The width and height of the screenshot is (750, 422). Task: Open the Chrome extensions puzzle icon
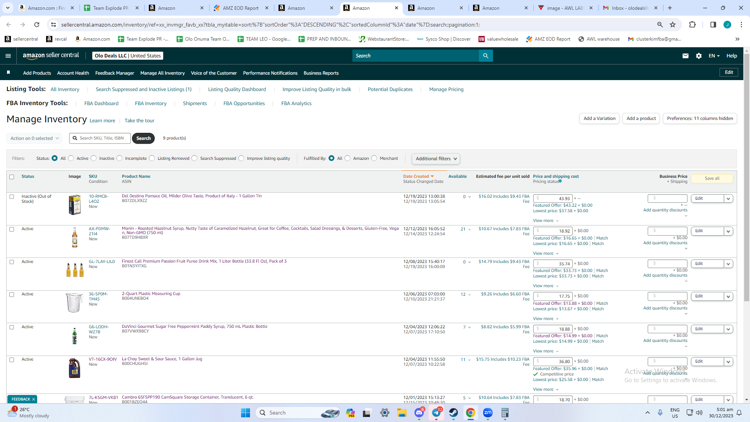click(x=692, y=25)
